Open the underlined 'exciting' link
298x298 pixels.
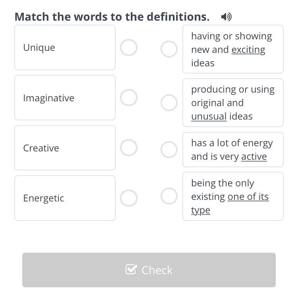click(248, 50)
